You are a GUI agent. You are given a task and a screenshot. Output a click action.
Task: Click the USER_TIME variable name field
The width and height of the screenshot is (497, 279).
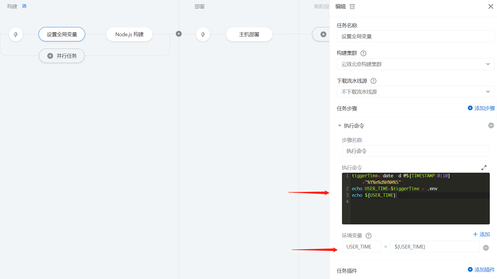click(362, 247)
